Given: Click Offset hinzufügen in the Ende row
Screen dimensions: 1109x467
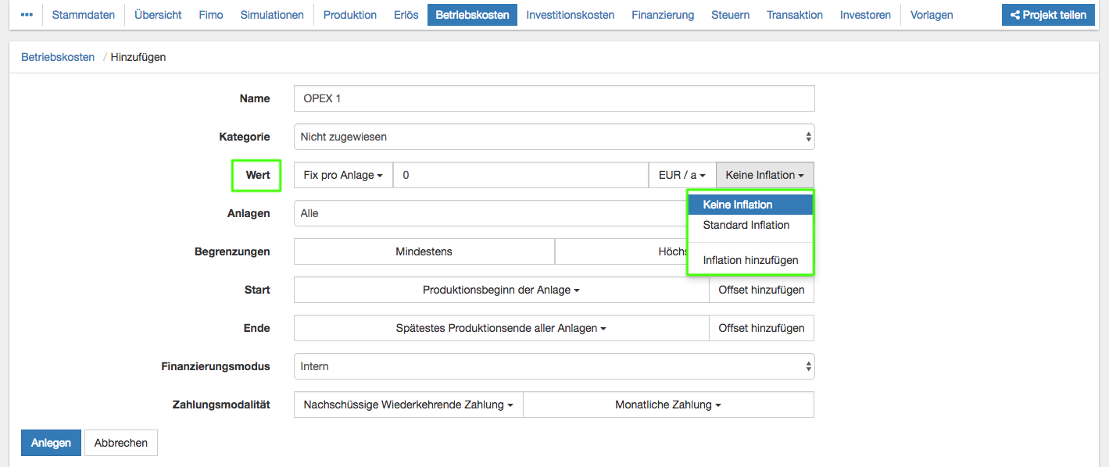Looking at the screenshot, I should pyautogui.click(x=761, y=328).
